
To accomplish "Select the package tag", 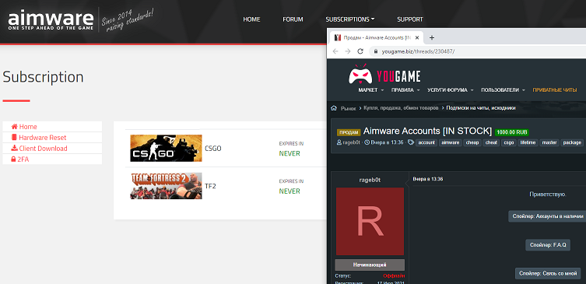I will [x=572, y=142].
